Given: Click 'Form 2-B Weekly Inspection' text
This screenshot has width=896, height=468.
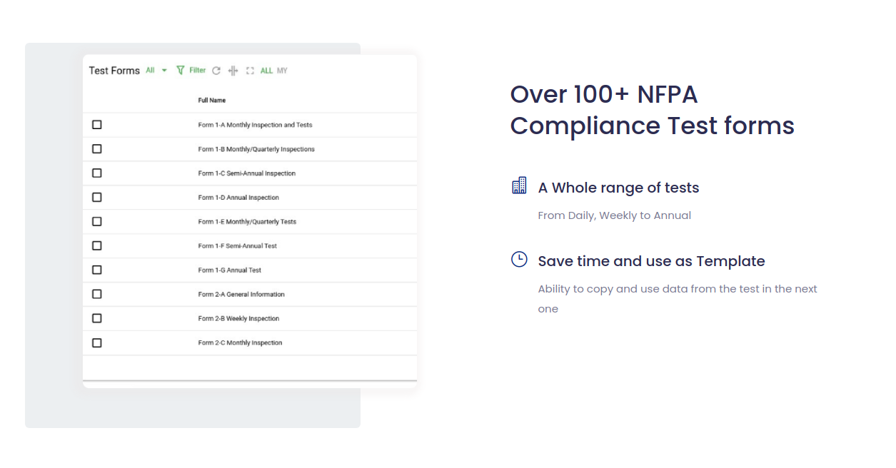Looking at the screenshot, I should click(238, 319).
